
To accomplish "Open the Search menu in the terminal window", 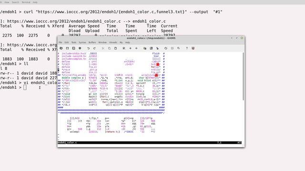I will tap(15, 2).
